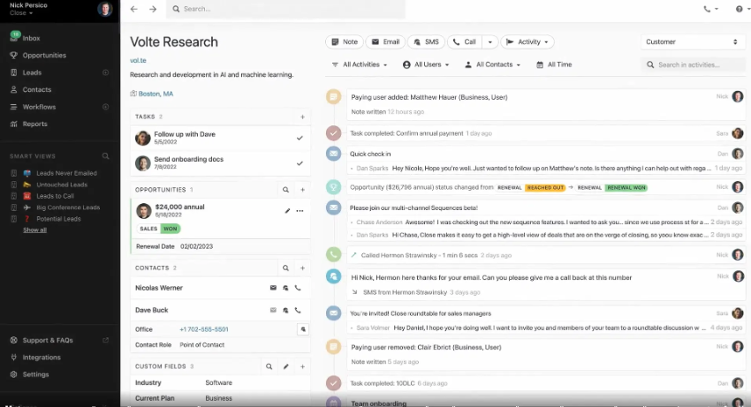
Task: Toggle the Leads Never Emailed smart view
Action: pos(14,173)
